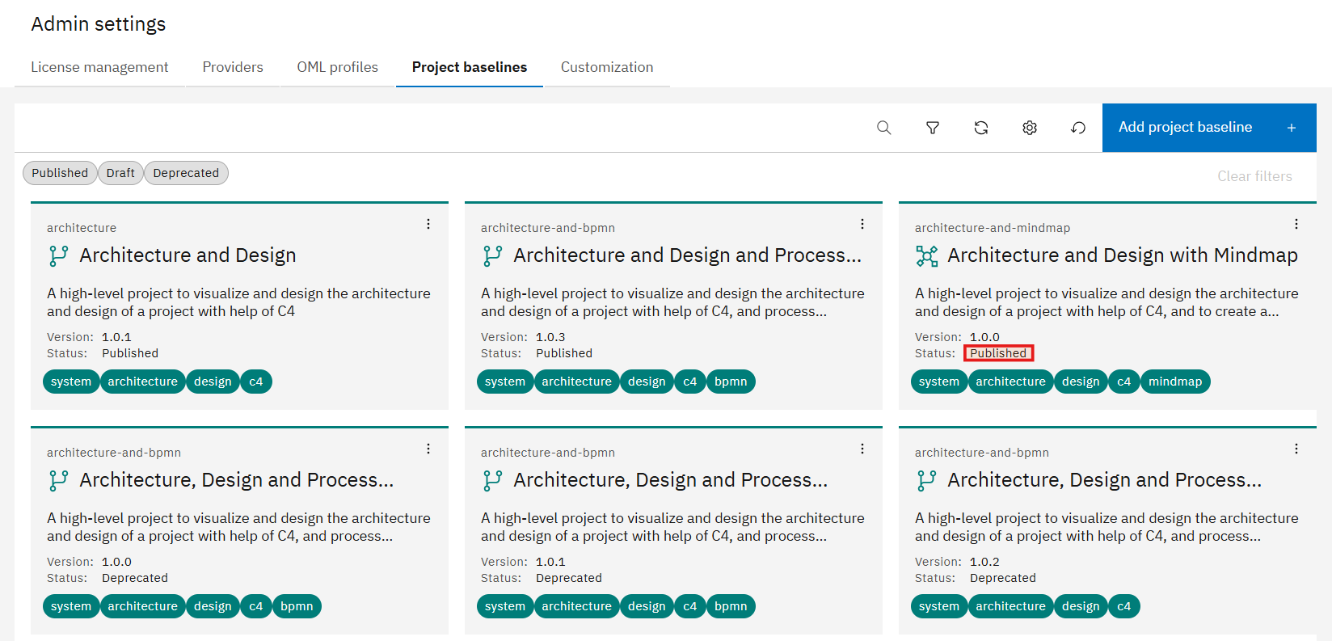This screenshot has width=1332, height=641.
Task: Click branch icon on version 1.0.2 deprecated card
Action: pos(927,480)
